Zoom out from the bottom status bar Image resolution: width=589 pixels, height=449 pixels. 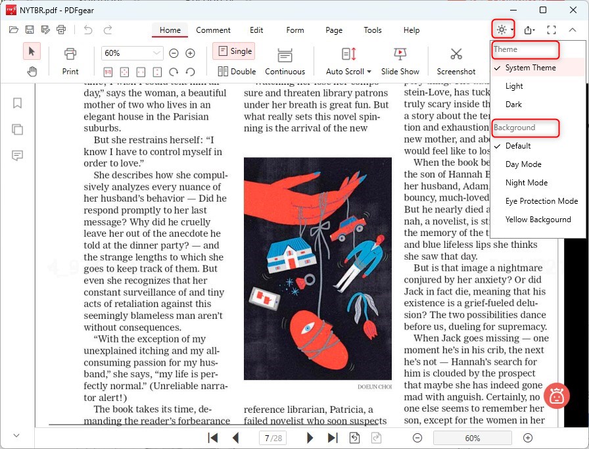[417, 438]
